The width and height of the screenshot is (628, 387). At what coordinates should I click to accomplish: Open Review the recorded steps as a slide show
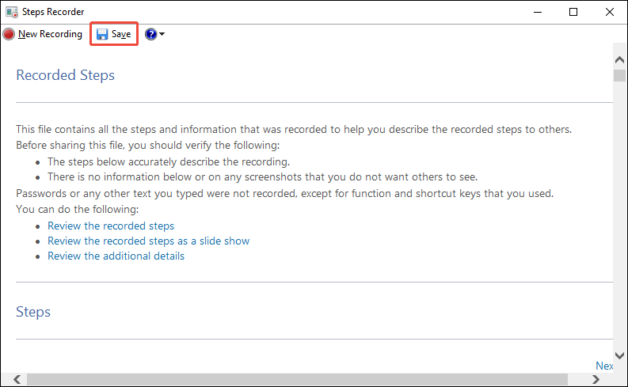pyautogui.click(x=149, y=241)
